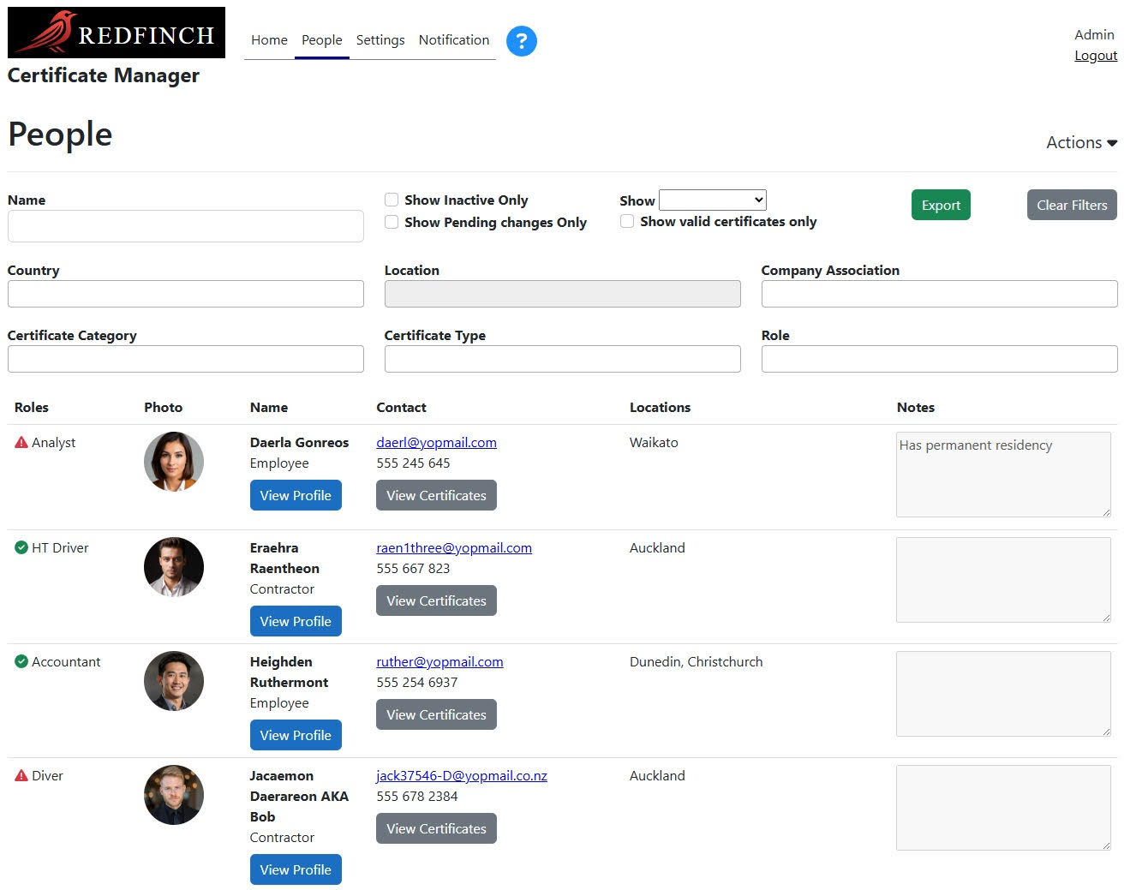Open Daerla Gonreos profile photo
1130x890 pixels.
pos(173,462)
